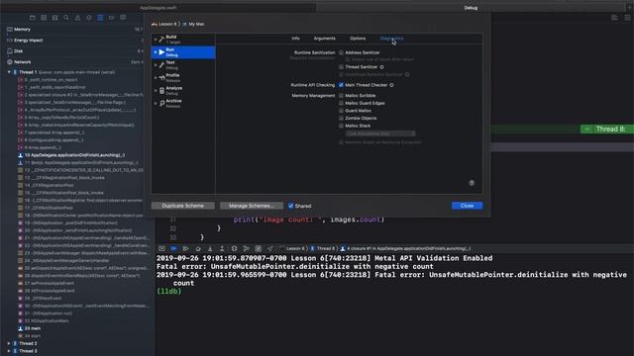Viewport: 634px width, 356px height.
Task: Switch to the Info tab
Action: coord(295,39)
